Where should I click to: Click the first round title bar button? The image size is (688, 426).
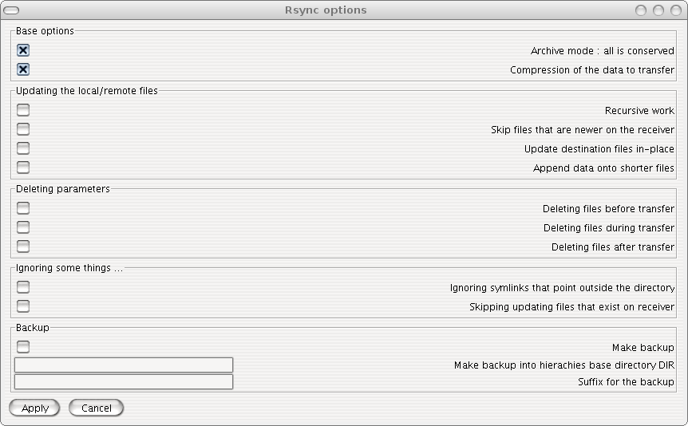[x=641, y=10]
